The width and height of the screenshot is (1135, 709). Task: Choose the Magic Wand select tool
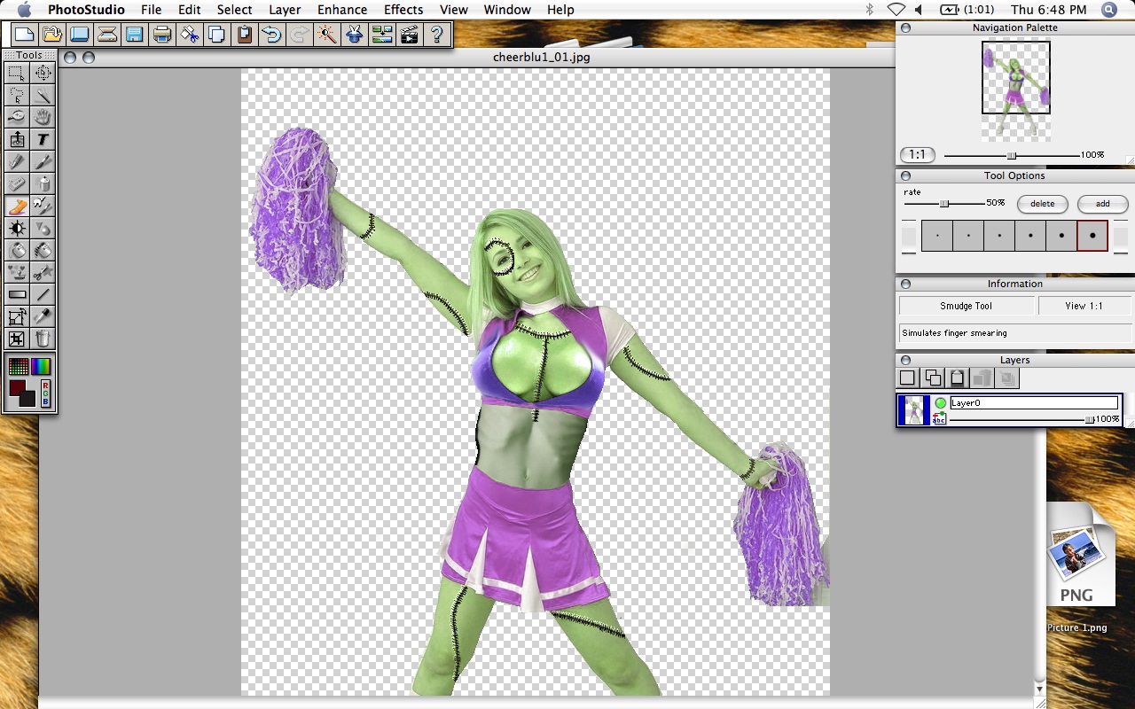pos(43,95)
